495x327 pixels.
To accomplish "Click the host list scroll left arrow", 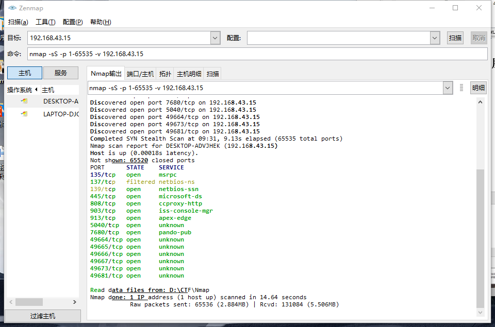I will click(11, 302).
